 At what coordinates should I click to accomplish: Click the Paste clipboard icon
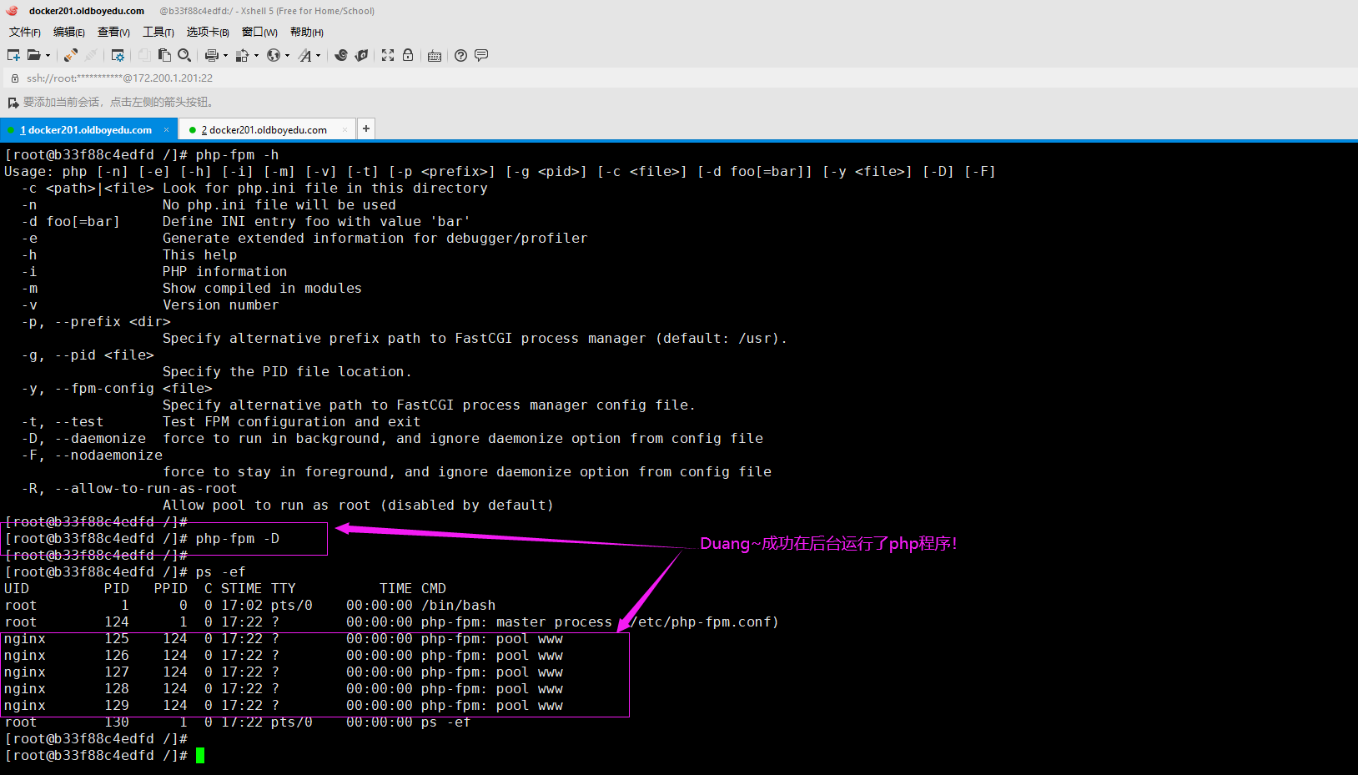164,55
